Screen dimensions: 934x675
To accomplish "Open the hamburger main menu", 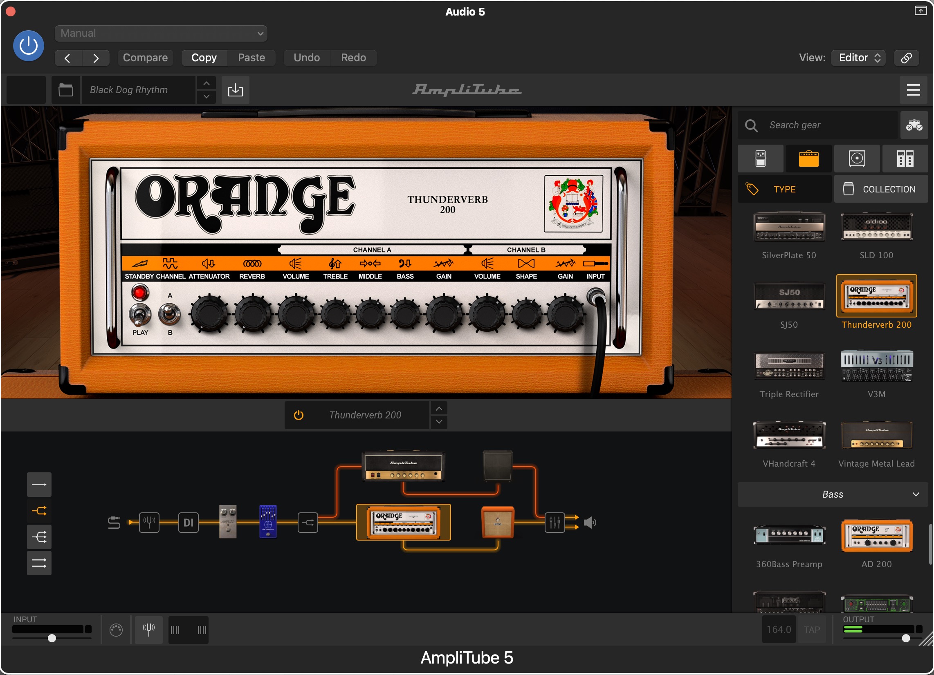I will pyautogui.click(x=914, y=90).
